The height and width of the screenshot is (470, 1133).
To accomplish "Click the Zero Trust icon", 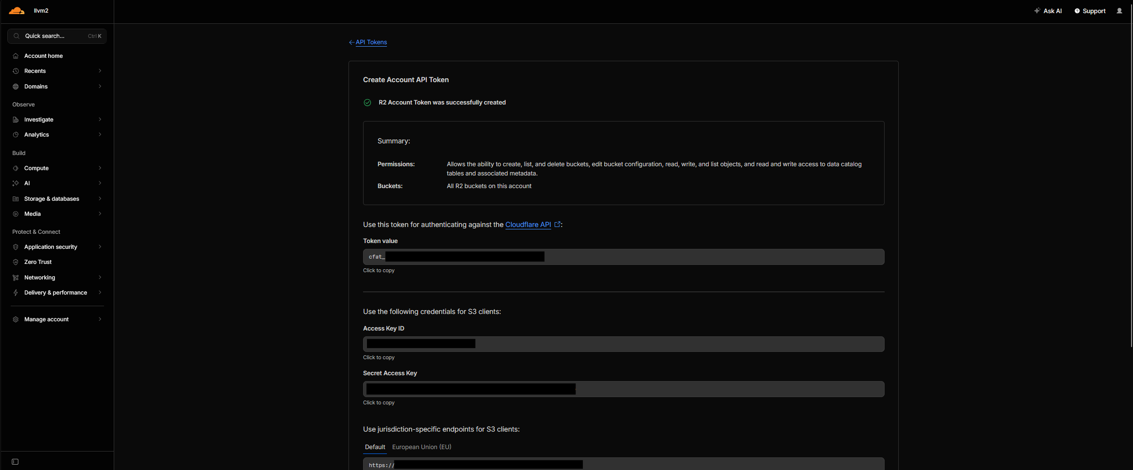I will (x=16, y=262).
